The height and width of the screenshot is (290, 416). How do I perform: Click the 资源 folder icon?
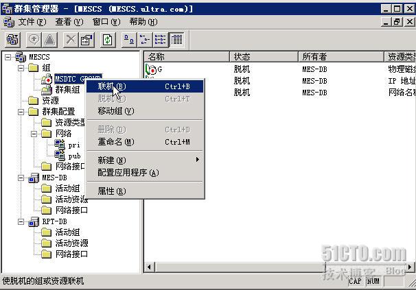point(34,101)
